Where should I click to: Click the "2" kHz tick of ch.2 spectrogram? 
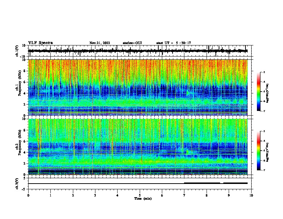click(25, 164)
